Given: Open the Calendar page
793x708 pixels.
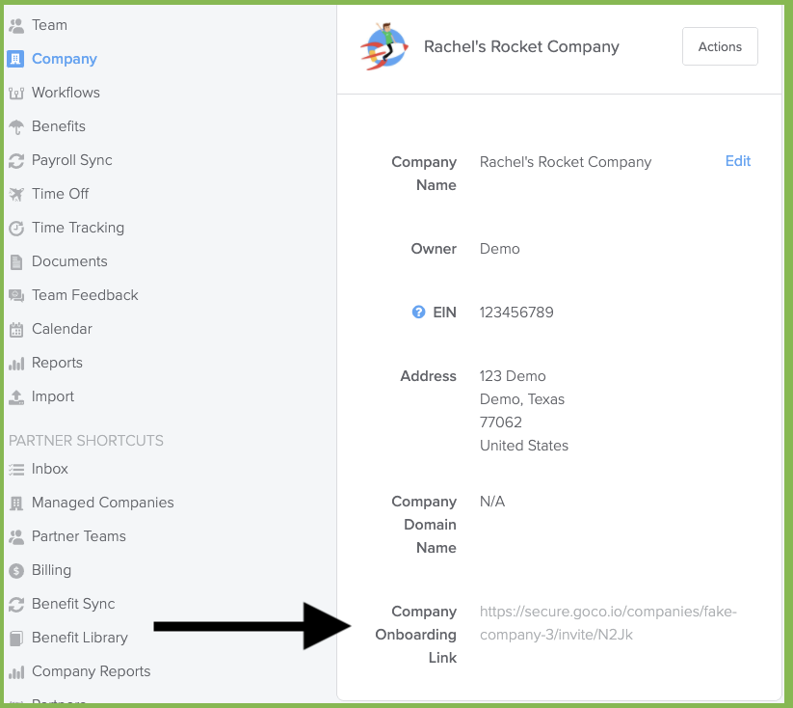Looking at the screenshot, I should [62, 329].
